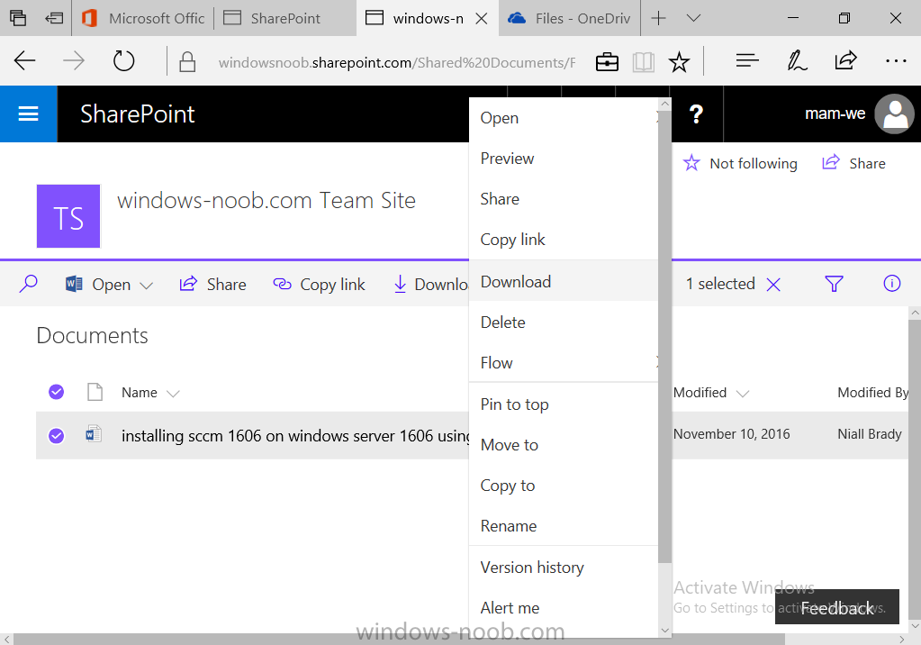
Task: Open the SharePoint app launcher menu
Action: click(28, 114)
